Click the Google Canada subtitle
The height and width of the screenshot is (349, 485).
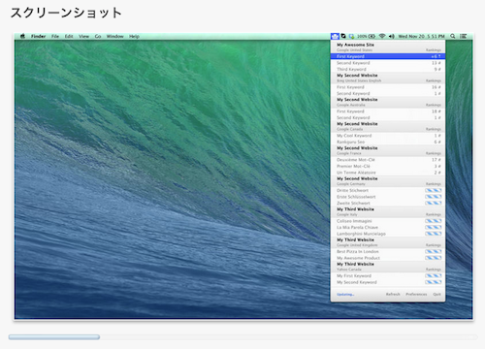pos(349,129)
